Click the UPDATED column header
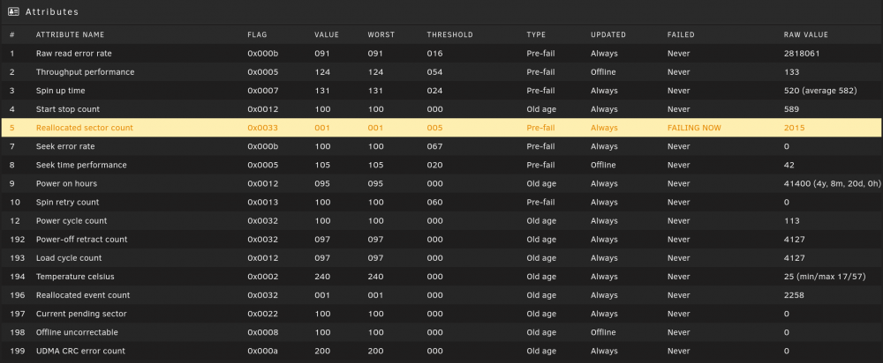The image size is (883, 363). [x=608, y=35]
